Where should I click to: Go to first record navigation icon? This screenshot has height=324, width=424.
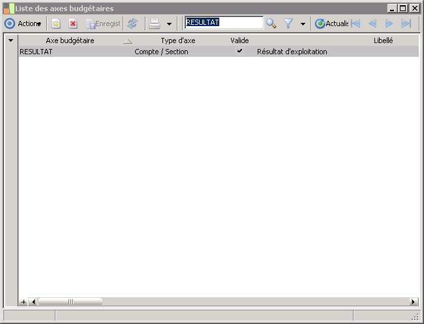[356, 24]
